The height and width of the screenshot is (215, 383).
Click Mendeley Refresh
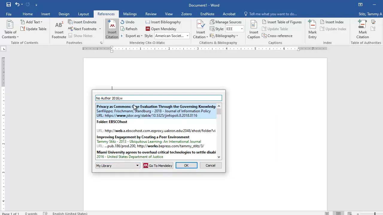point(129,29)
